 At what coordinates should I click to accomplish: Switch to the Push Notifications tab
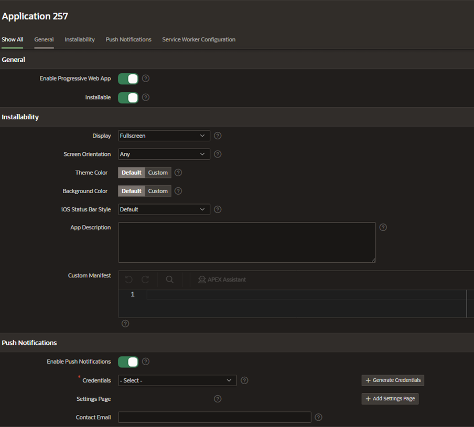128,40
